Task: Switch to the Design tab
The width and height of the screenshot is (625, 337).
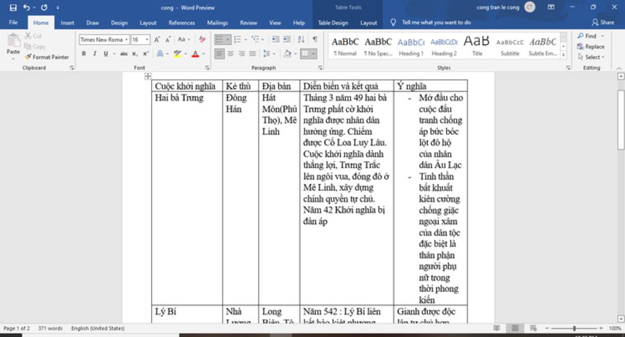Action: [x=119, y=23]
